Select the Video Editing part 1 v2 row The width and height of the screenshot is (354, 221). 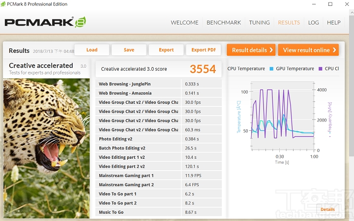click(158, 157)
